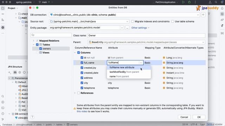
Task: Click UTF-8 encoding in status bar
Action: 194,125
